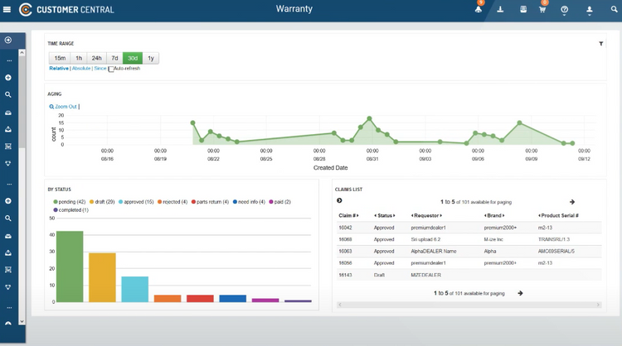Image resolution: width=622 pixels, height=346 pixels.
Task: Select the 24h time range
Action: click(97, 58)
